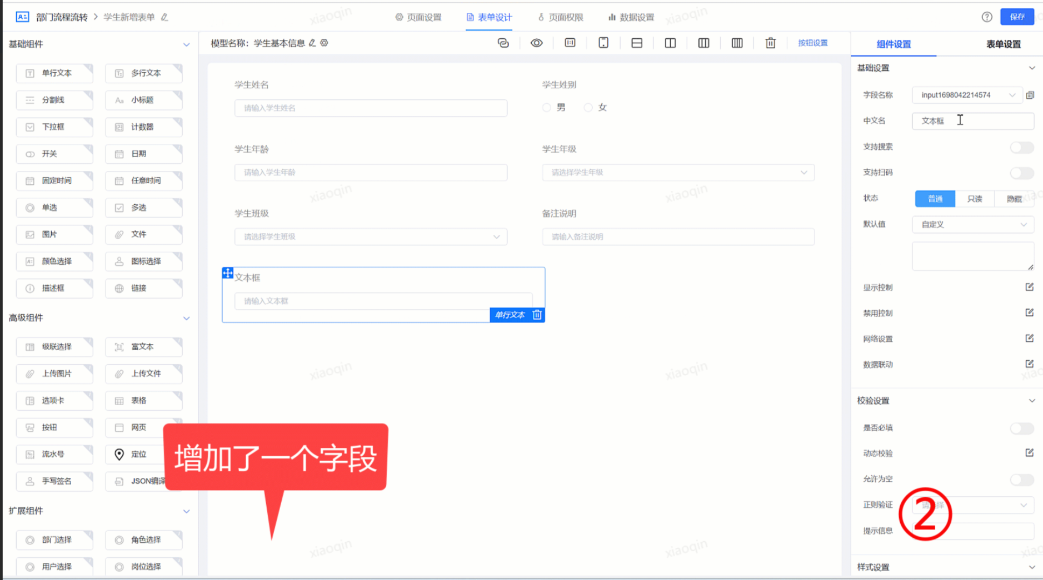Preview the form using the eye icon
The width and height of the screenshot is (1043, 580).
[x=536, y=43]
